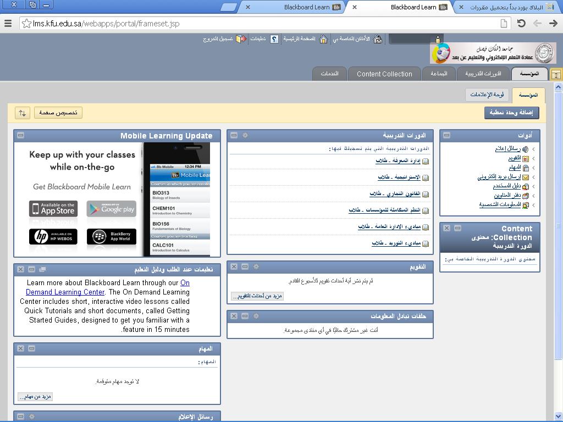Toggle the tab area collapse icon beside المؤسسة
The width and height of the screenshot is (563, 422).
tap(556, 74)
